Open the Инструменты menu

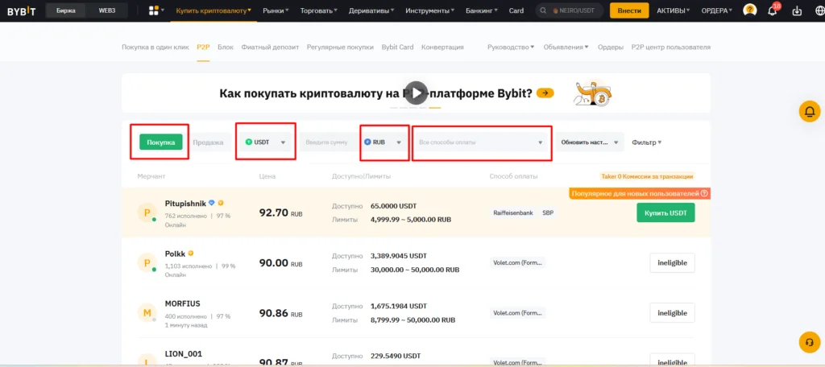pos(430,10)
